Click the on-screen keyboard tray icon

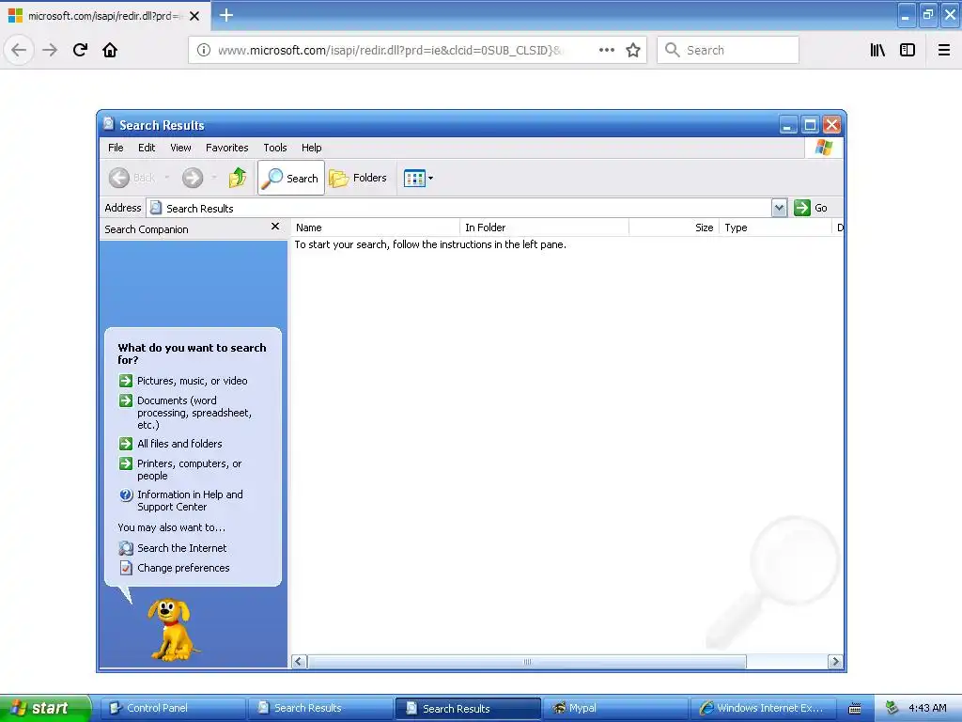coord(855,709)
